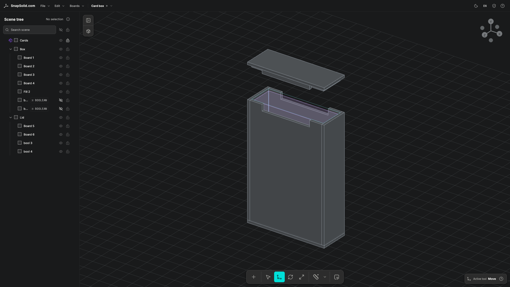Click the X axis on view gizmo

point(499,34)
